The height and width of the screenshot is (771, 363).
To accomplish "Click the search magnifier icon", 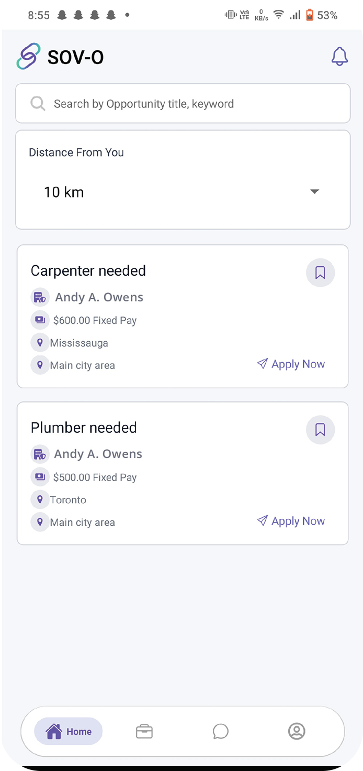I will click(38, 103).
